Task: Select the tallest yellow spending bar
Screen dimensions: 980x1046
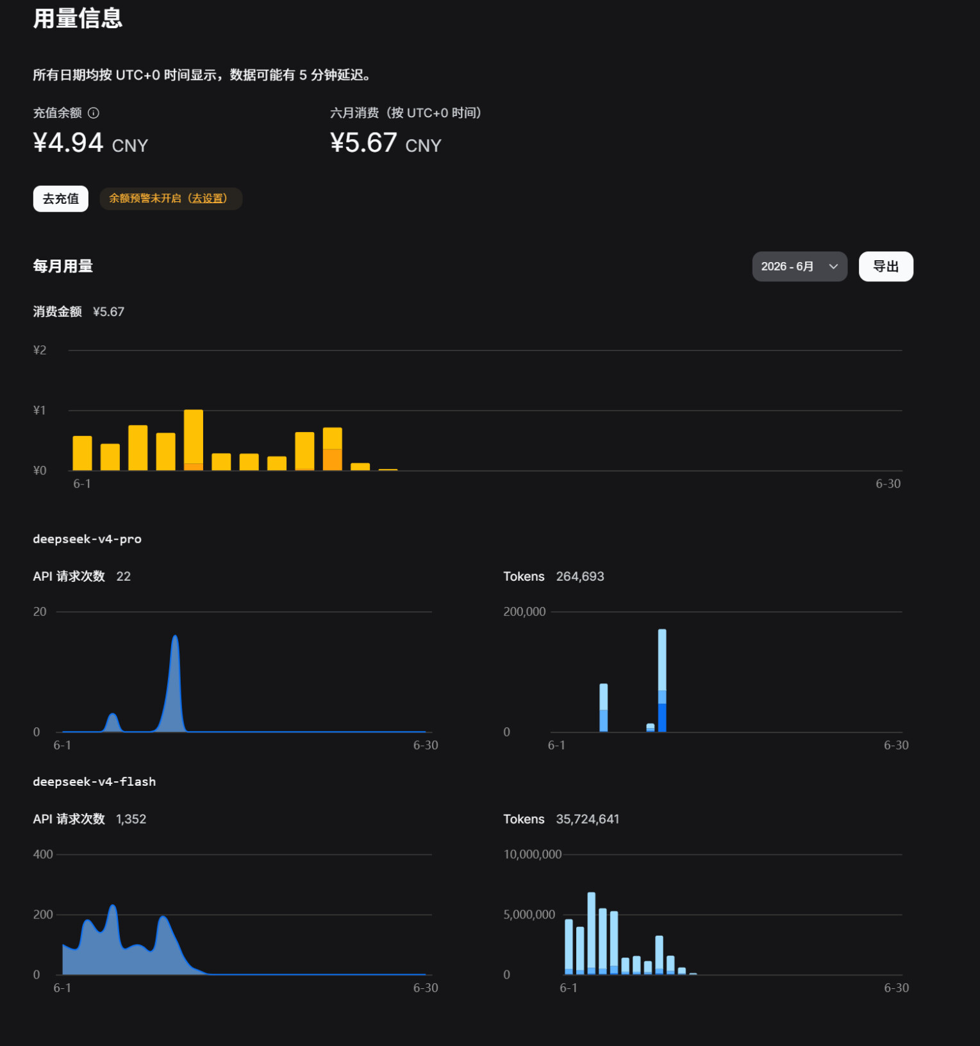Action: pos(194,440)
